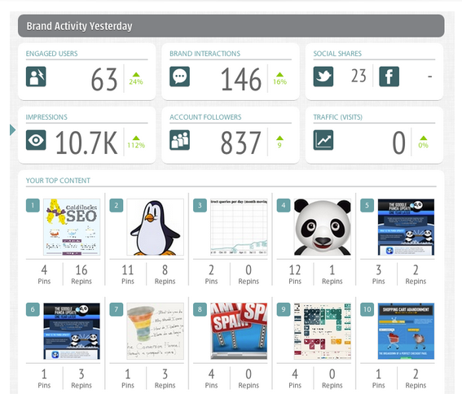This screenshot has height=407, width=462.
Task: Click rank badge number 4
Action: [x=284, y=205]
